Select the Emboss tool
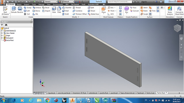 37,8
